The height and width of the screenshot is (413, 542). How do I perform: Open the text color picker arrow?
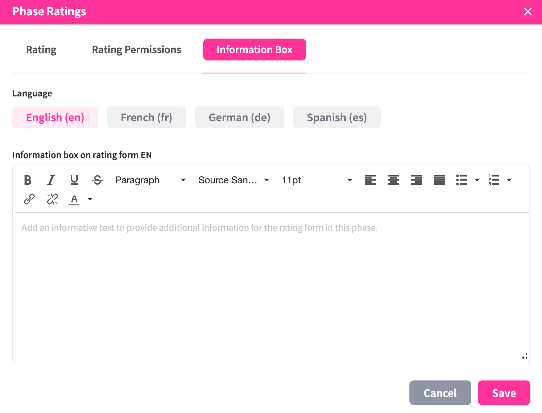90,199
